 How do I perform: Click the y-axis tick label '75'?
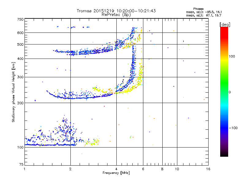click(x=21, y=164)
